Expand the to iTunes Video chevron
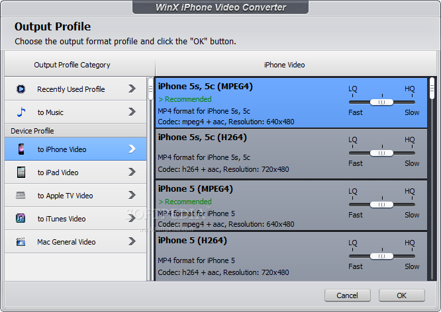This screenshot has width=441, height=312. pyautogui.click(x=132, y=218)
